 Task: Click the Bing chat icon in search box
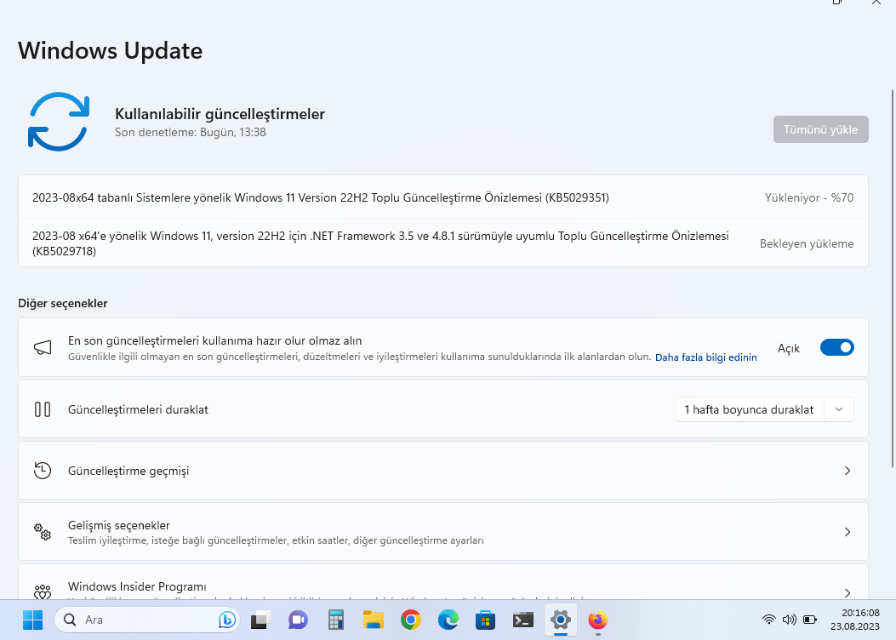(227, 620)
